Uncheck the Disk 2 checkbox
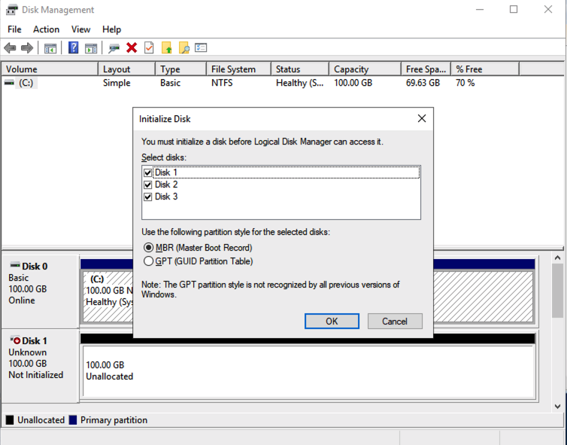567x445 pixels. point(147,184)
